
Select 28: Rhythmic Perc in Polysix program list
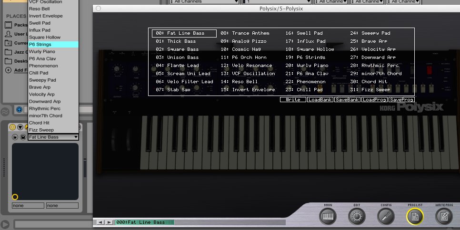pyautogui.click(x=375, y=66)
